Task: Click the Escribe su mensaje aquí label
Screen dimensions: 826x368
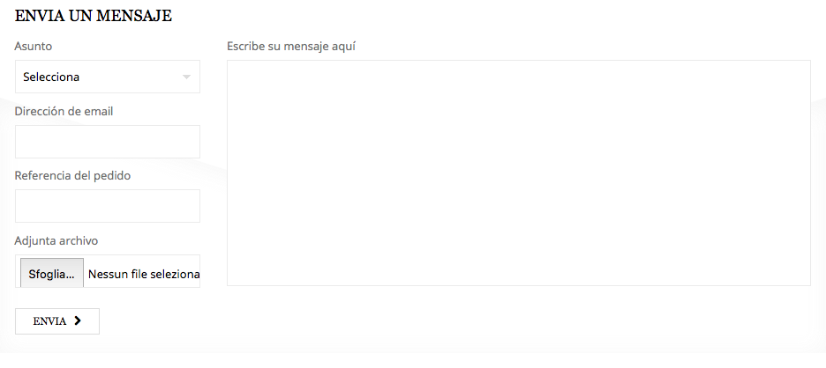Action: click(291, 47)
